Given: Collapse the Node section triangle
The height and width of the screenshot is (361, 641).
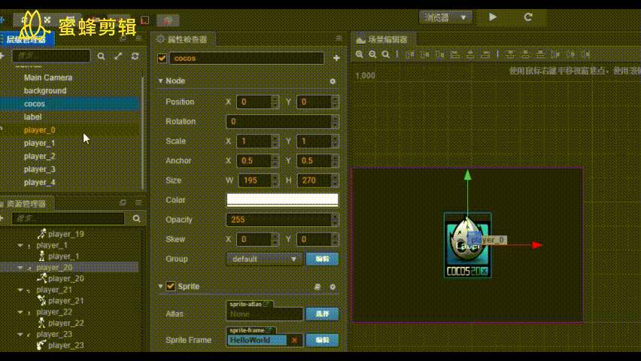Looking at the screenshot, I should coord(161,81).
